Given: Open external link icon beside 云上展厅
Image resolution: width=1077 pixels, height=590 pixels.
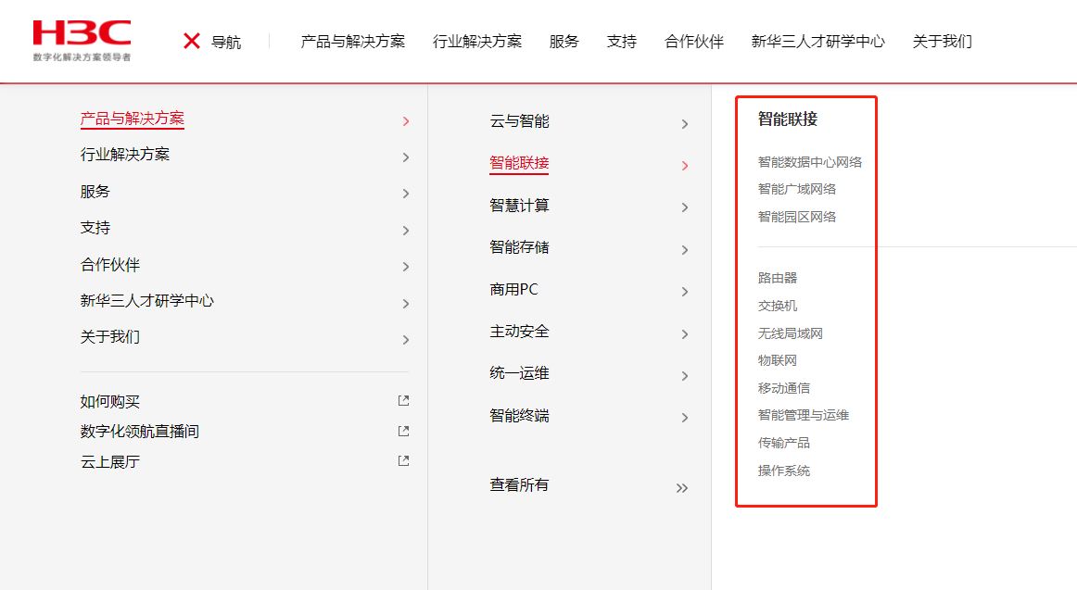Looking at the screenshot, I should click(x=404, y=461).
